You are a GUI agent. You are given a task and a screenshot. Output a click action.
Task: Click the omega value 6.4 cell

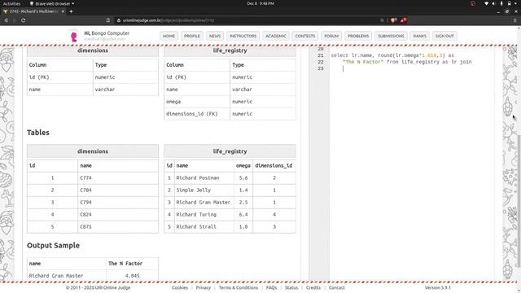coord(243,215)
